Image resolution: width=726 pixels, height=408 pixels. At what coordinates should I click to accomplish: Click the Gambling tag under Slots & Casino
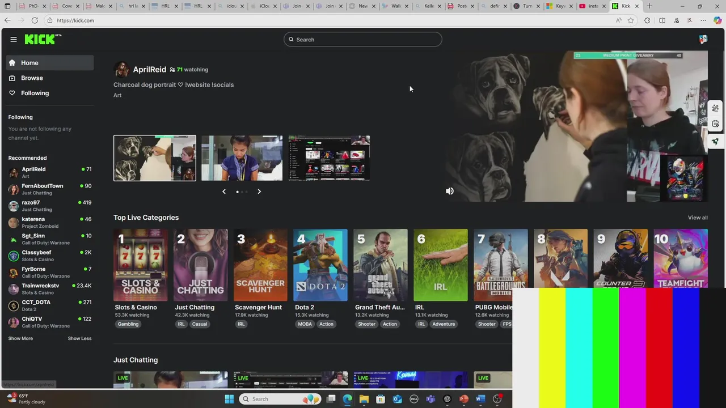pos(128,324)
